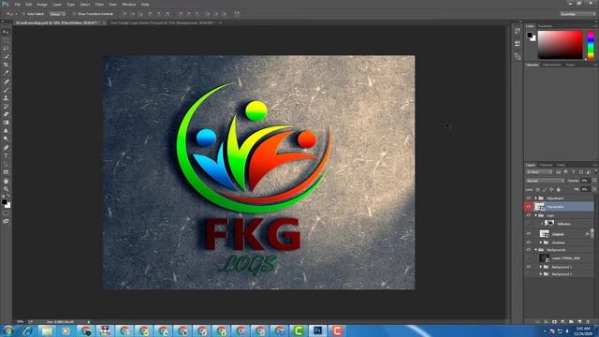Click the Fill value field

click(585, 189)
